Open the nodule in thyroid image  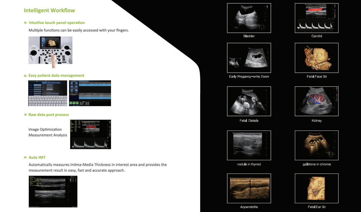click(249, 145)
